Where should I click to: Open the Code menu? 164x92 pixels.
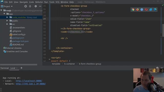pyautogui.click(x=32, y=2)
